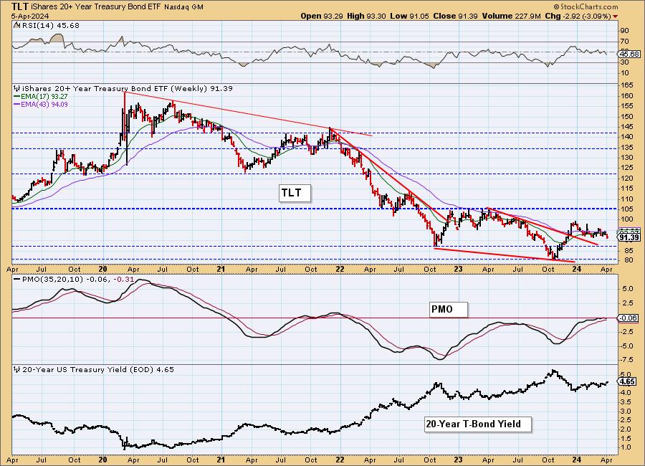645x466 pixels.
Task: Click the 23 year label below price panel
Action: point(458,270)
